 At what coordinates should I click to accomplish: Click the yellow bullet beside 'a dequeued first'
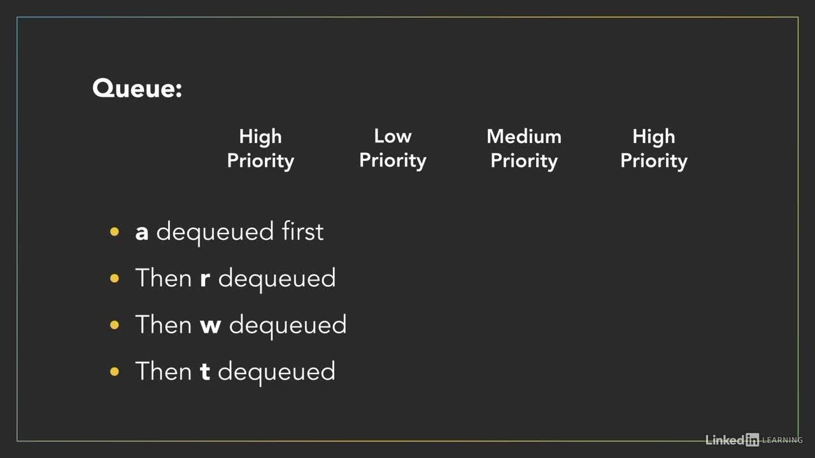point(115,232)
